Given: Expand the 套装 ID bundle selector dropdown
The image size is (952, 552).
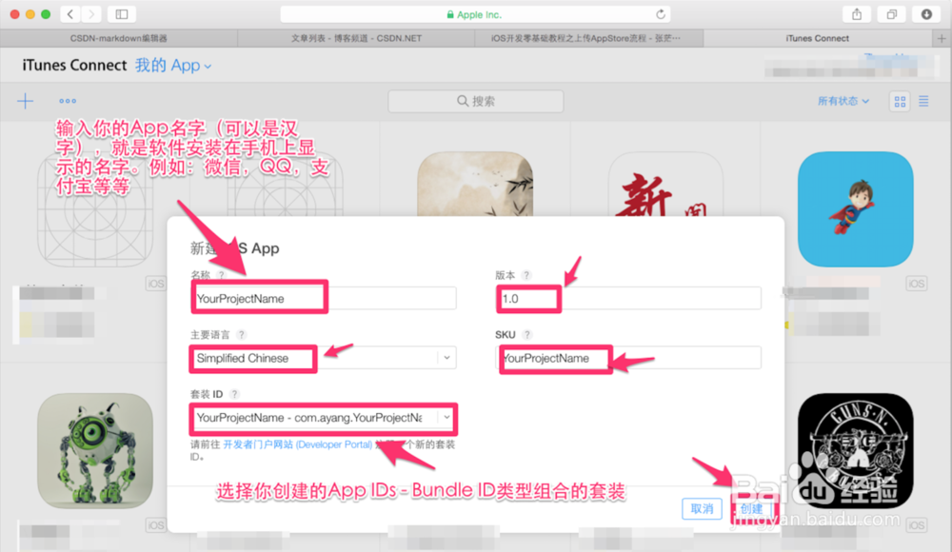Looking at the screenshot, I should pyautogui.click(x=447, y=418).
